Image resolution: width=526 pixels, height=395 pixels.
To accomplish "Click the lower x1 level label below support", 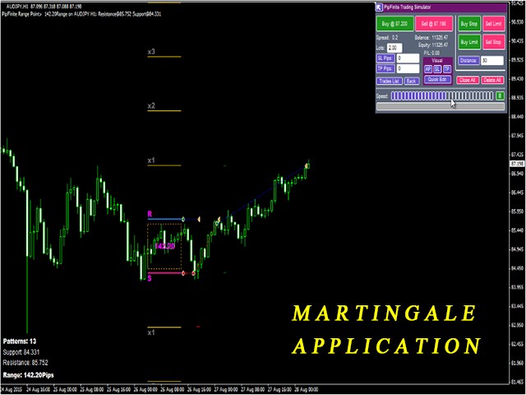I will (x=151, y=332).
